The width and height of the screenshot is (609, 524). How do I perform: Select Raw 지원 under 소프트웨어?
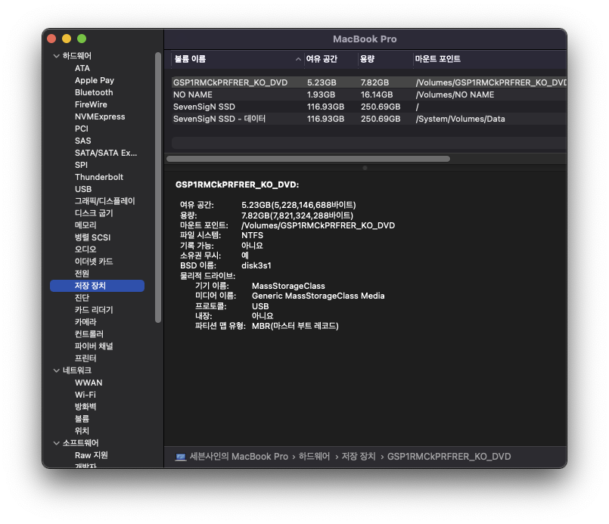[x=92, y=455]
